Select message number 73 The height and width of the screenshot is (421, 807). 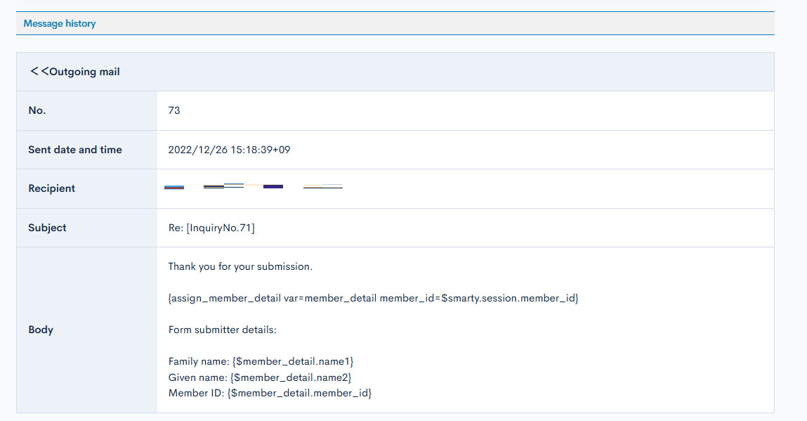pos(174,110)
